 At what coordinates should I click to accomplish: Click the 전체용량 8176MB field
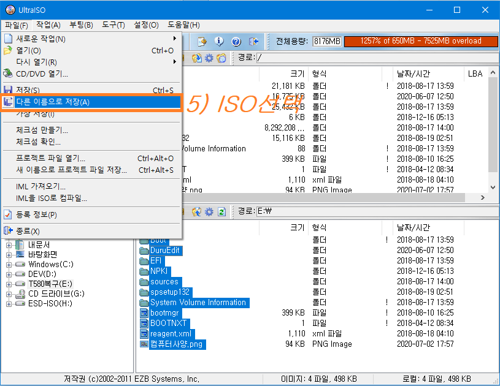[327, 42]
